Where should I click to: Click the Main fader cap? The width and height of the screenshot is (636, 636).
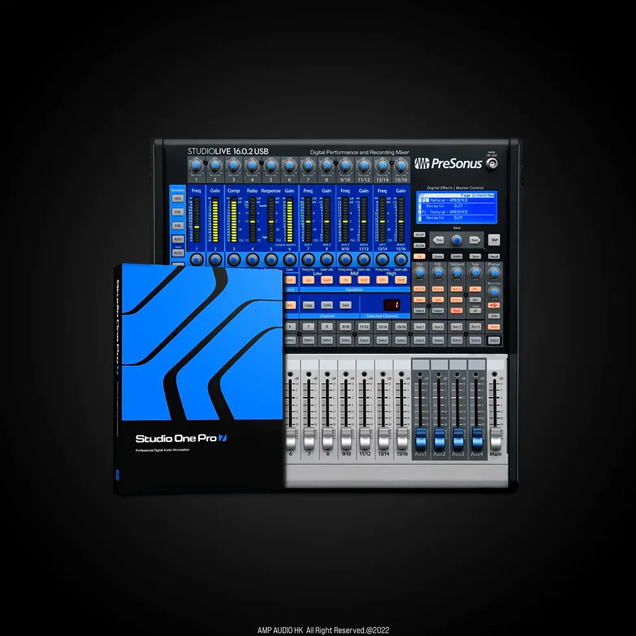pos(495,437)
